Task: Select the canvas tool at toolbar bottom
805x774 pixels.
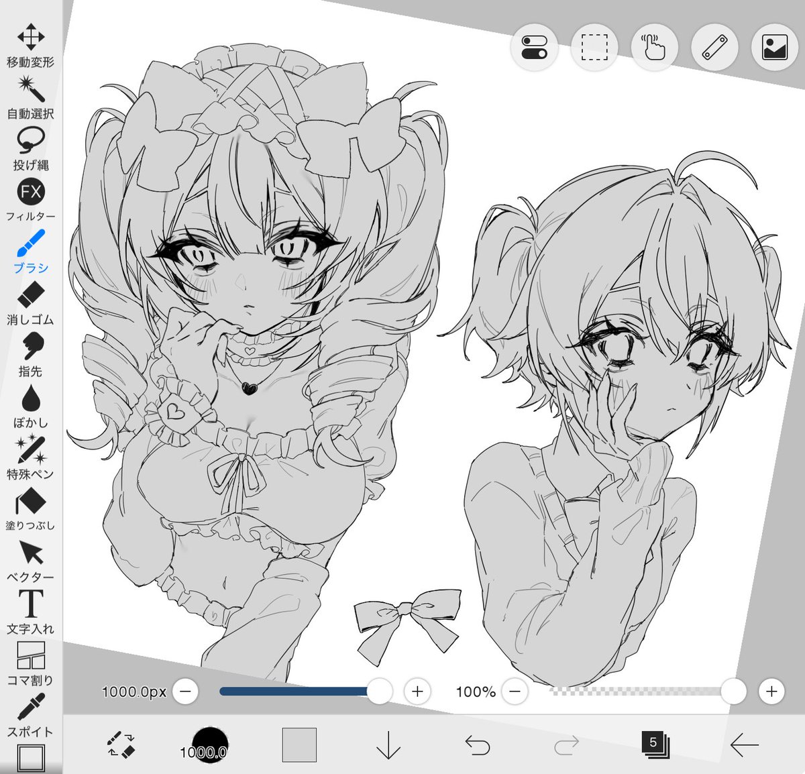Action: pos(31,759)
